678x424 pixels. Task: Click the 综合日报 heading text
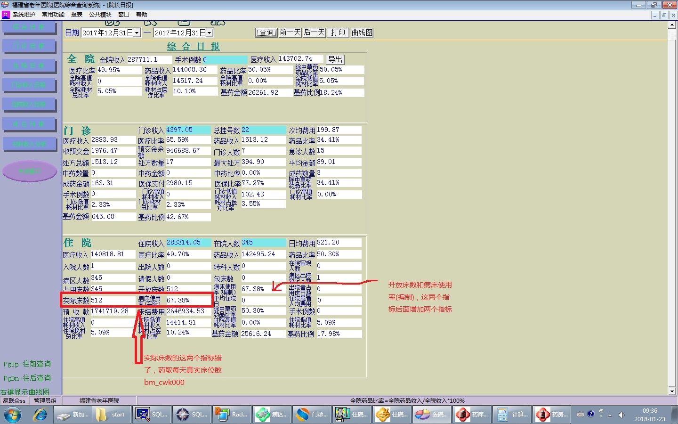point(194,46)
